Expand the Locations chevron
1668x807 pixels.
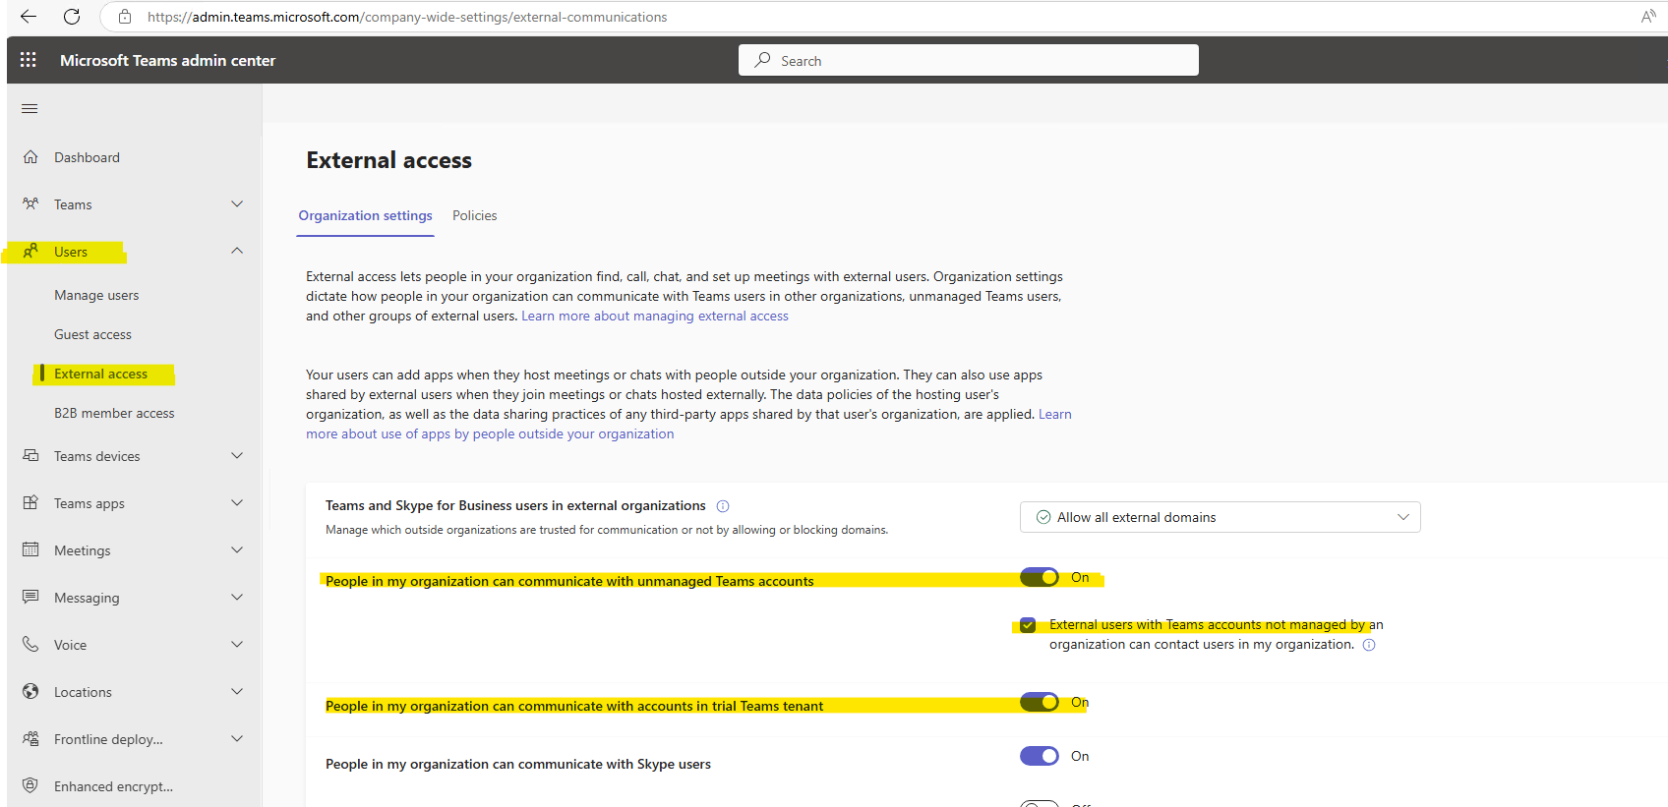pyautogui.click(x=237, y=692)
